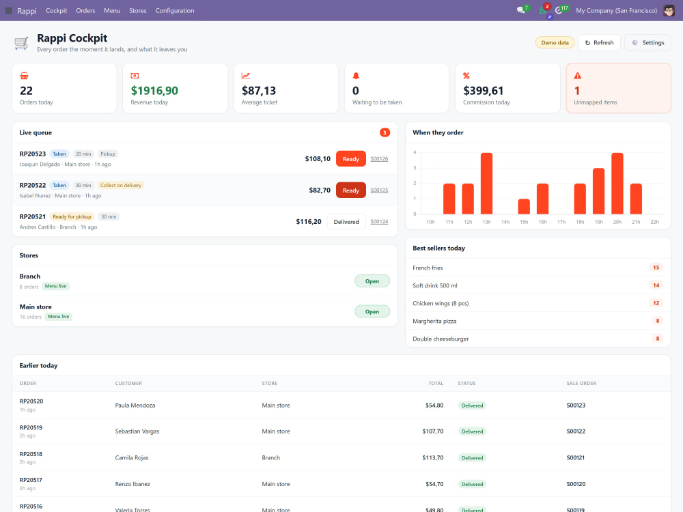The height and width of the screenshot is (512, 683).
Task: Click the Revenue today value $1916,90
Action: [154, 91]
